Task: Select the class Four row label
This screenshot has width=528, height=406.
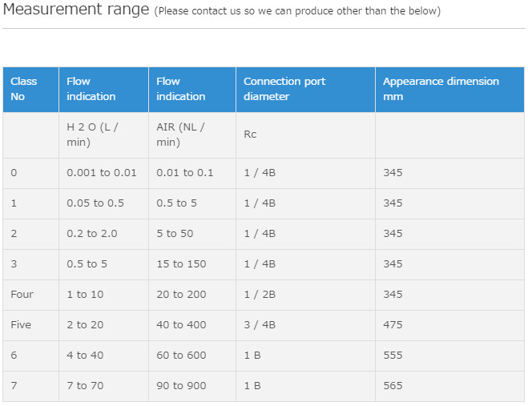Action: click(x=22, y=295)
